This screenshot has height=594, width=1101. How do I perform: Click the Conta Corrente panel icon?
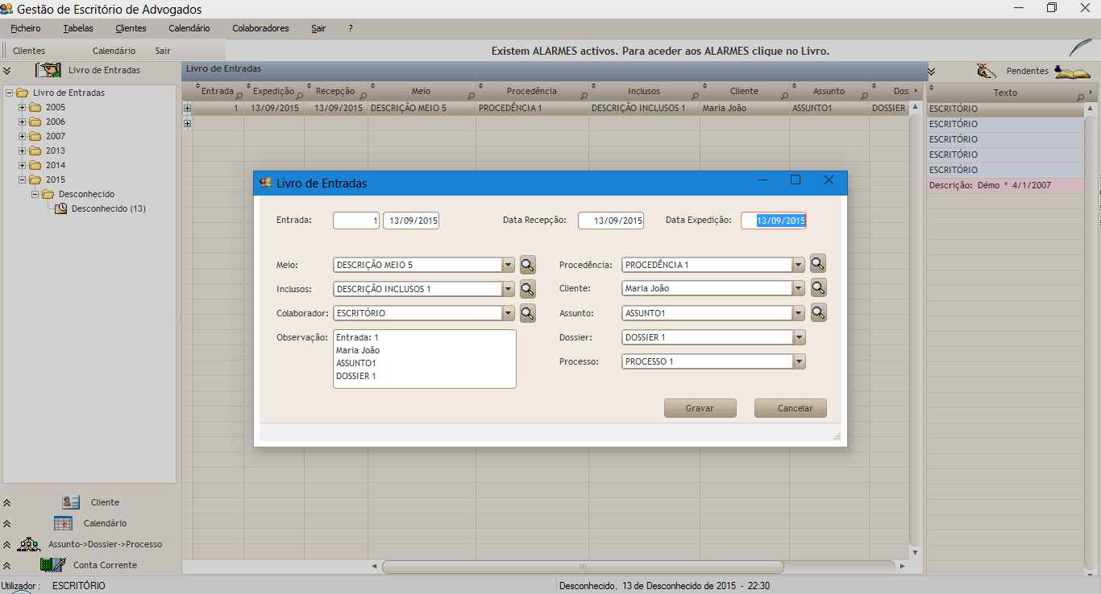tap(52, 565)
